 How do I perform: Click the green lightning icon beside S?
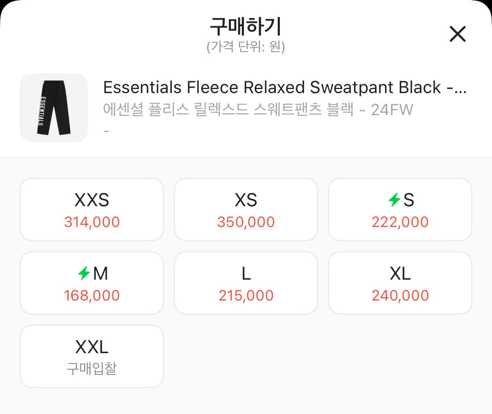click(394, 200)
